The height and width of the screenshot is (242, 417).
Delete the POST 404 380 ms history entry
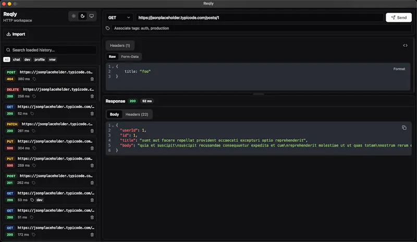click(92, 79)
